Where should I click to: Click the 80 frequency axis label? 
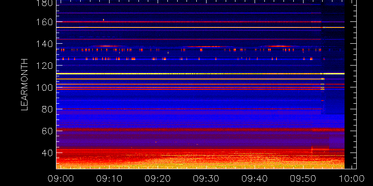click(47, 109)
